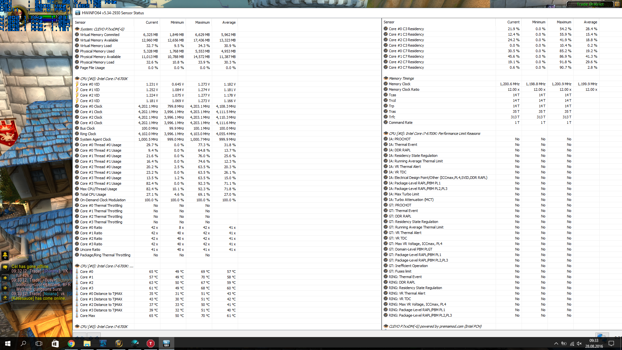Click the chat scroll up arrow button
Image resolution: width=622 pixels, height=350 pixels.
pyautogui.click(x=5, y=278)
